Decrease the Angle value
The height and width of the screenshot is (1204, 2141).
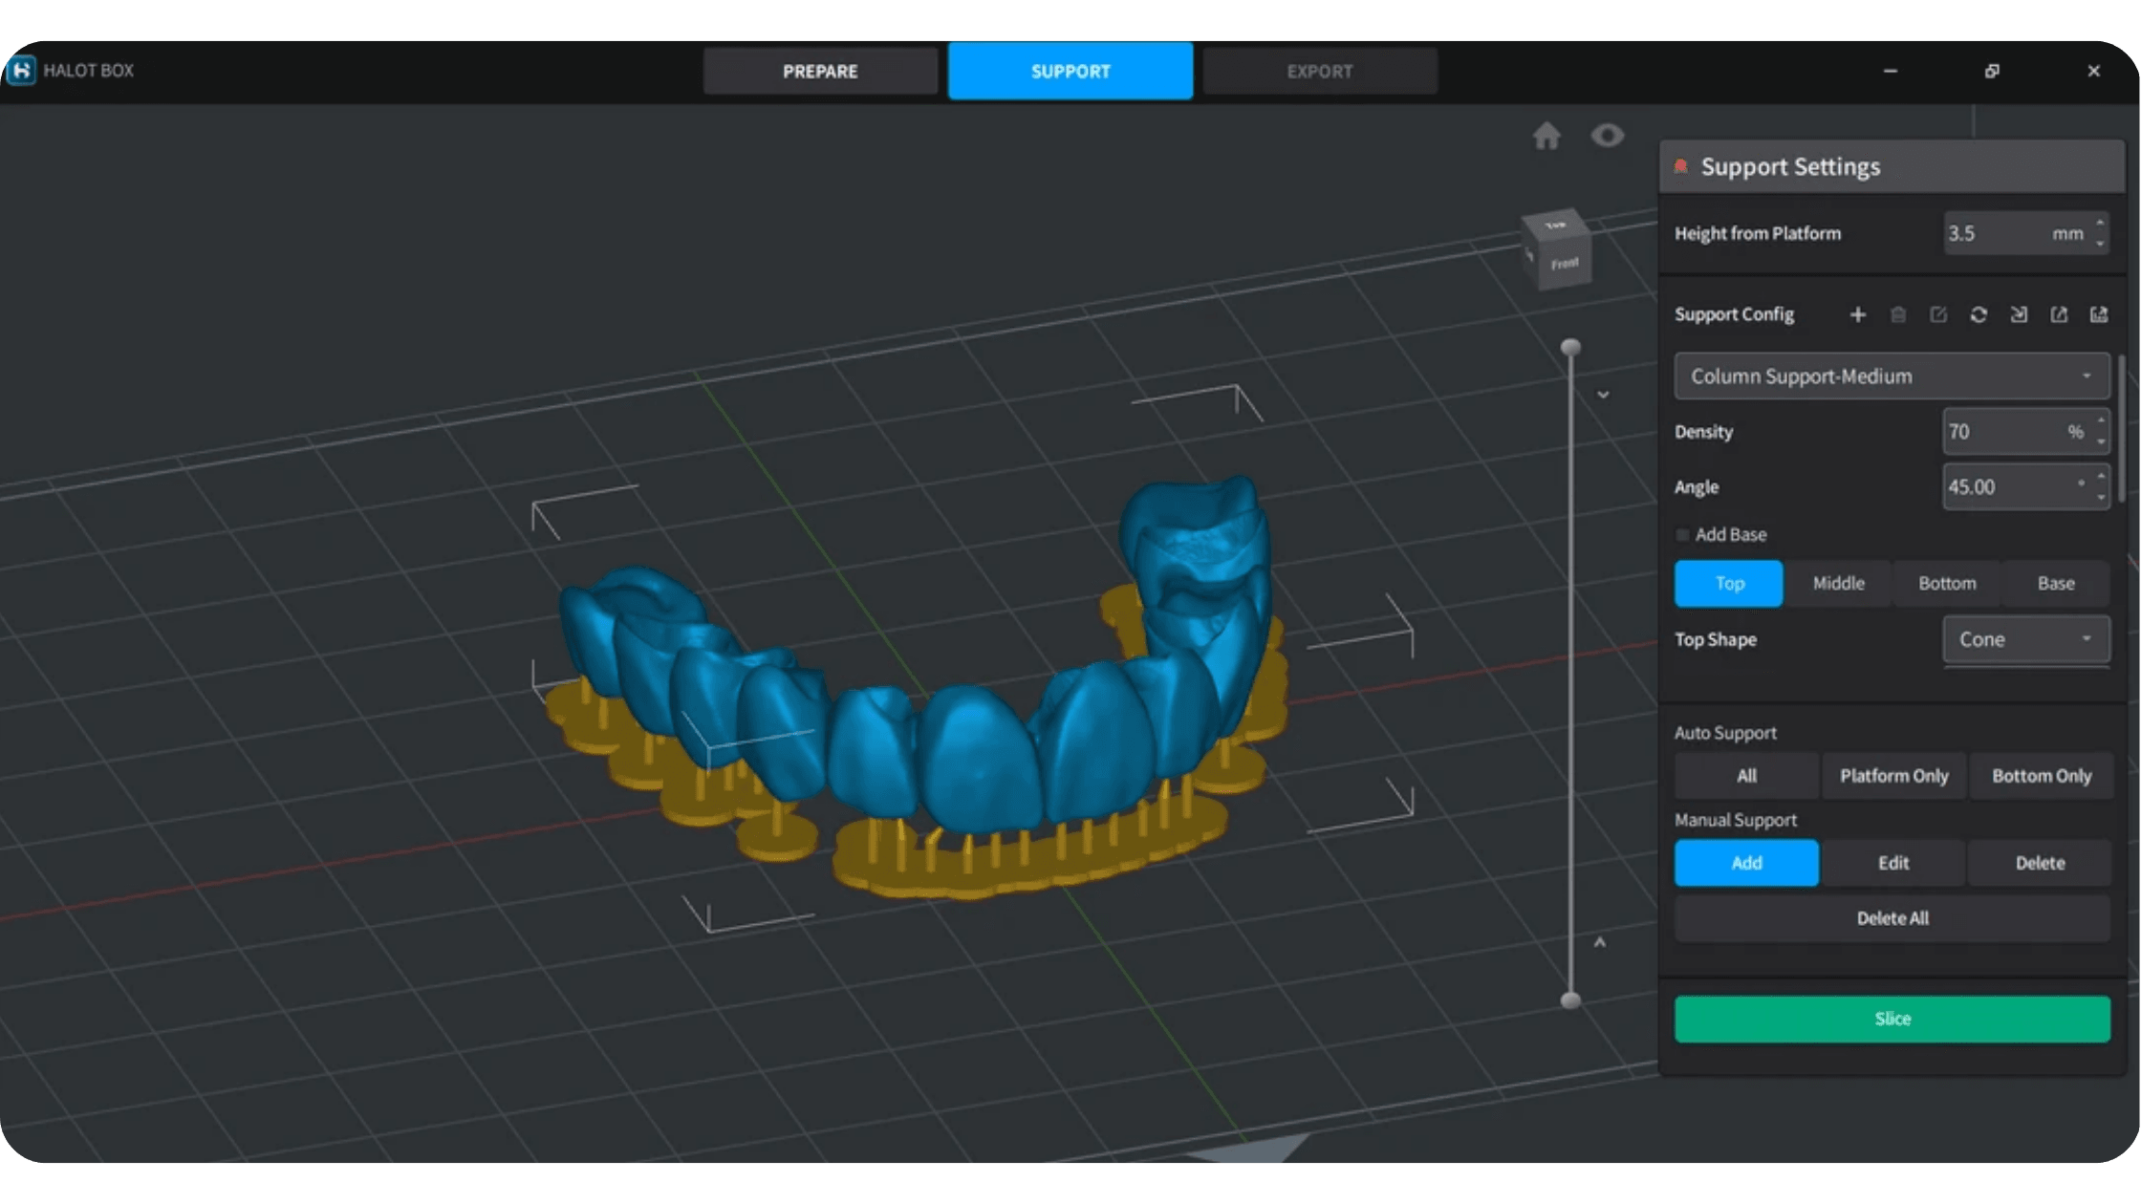tap(2101, 497)
